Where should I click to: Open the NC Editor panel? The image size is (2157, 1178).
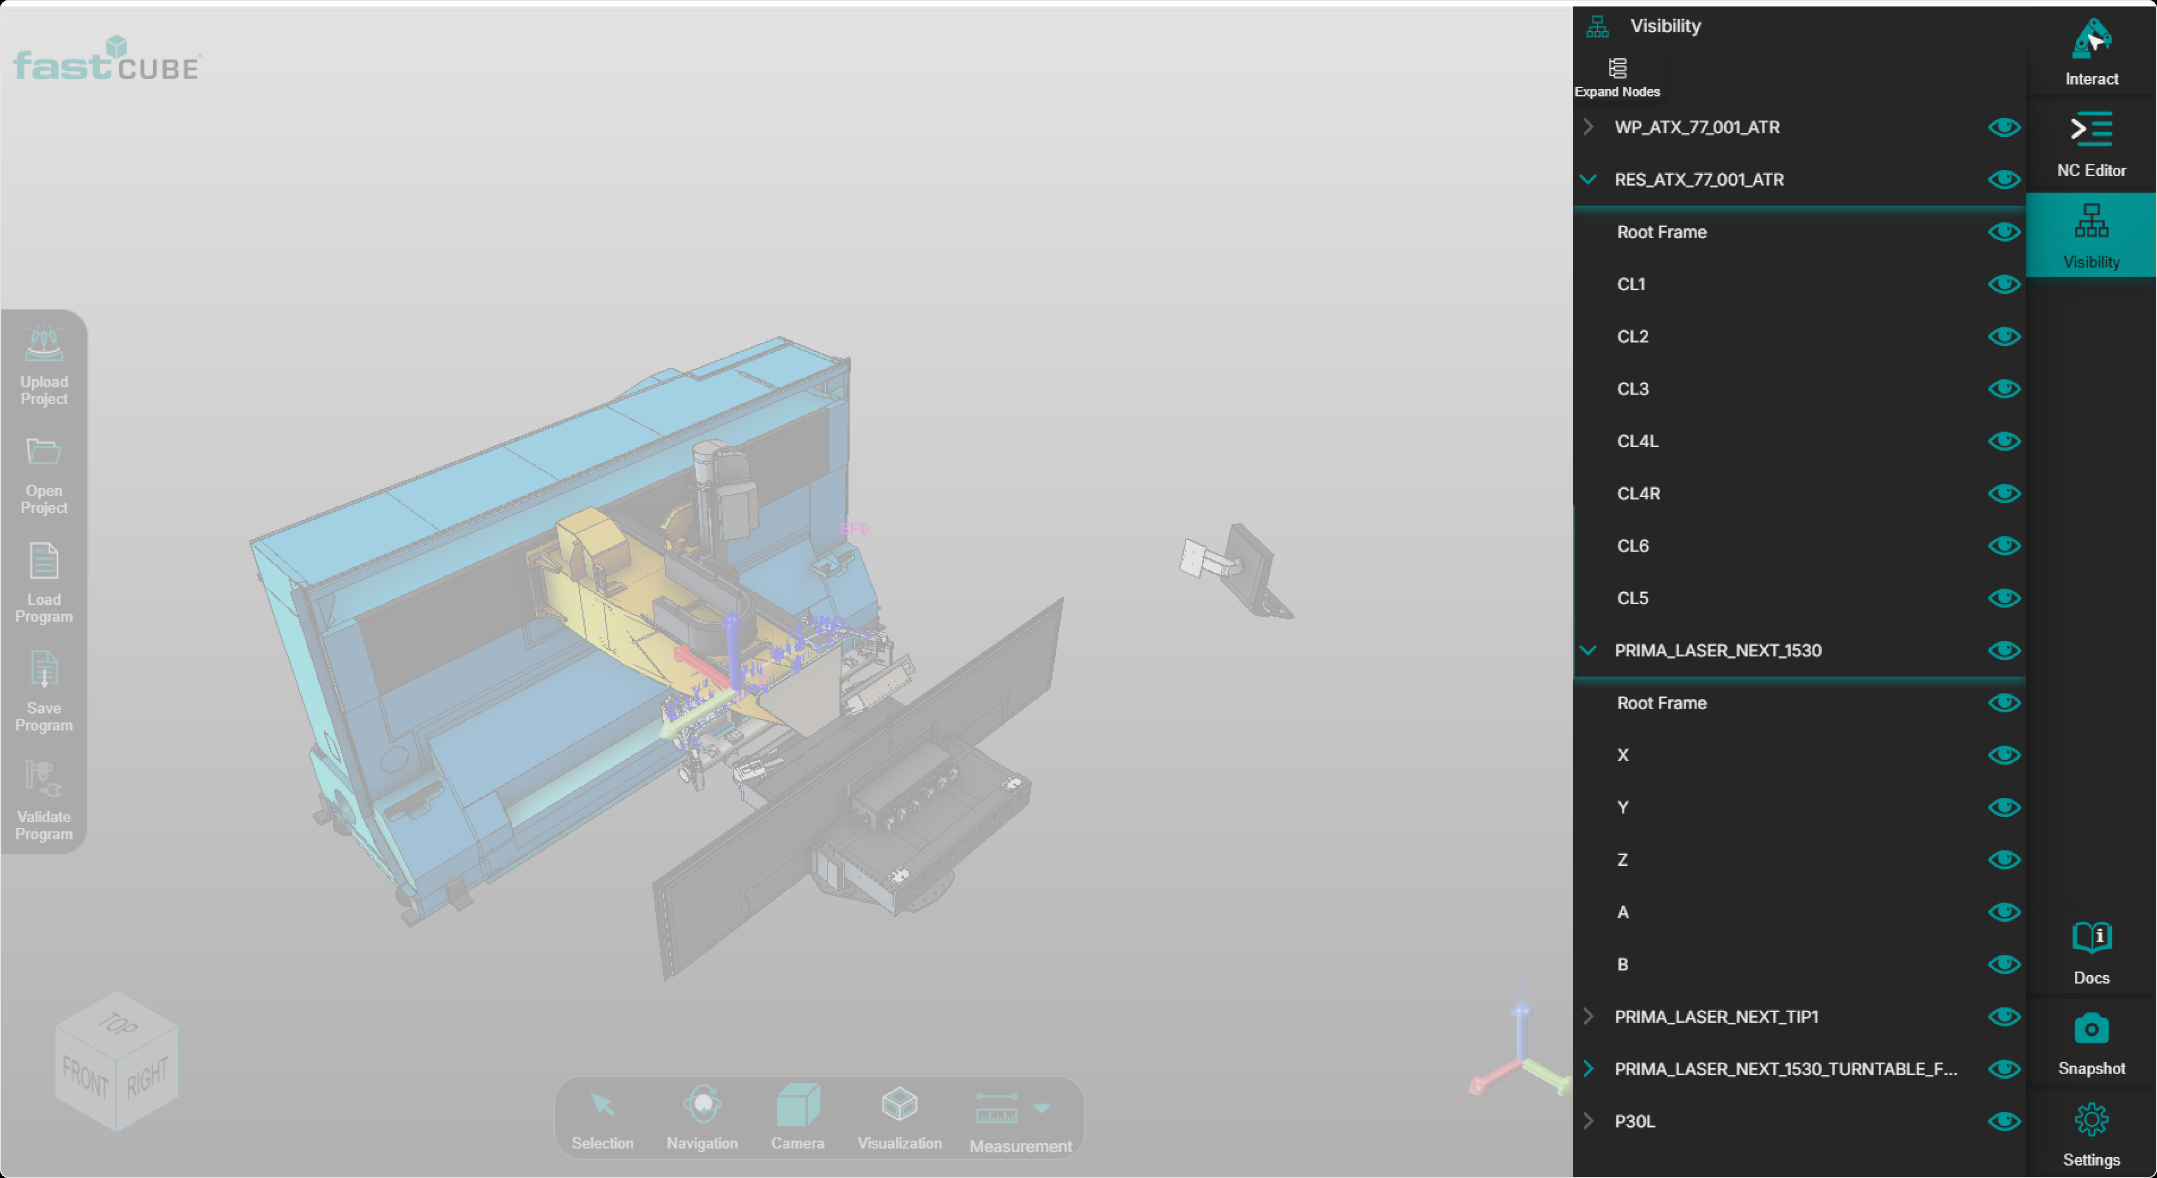pyautogui.click(x=2091, y=145)
